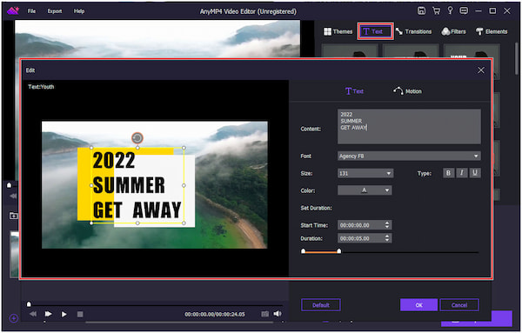The image size is (522, 333).
Task: Switch to the Text tab in main window
Action: coord(375,31)
